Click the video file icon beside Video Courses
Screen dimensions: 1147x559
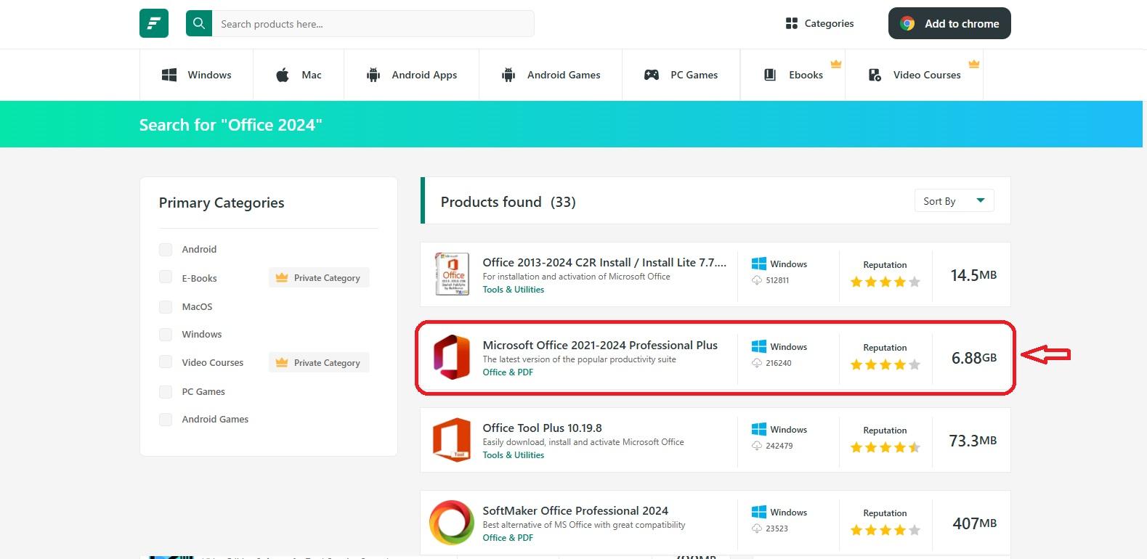(875, 75)
